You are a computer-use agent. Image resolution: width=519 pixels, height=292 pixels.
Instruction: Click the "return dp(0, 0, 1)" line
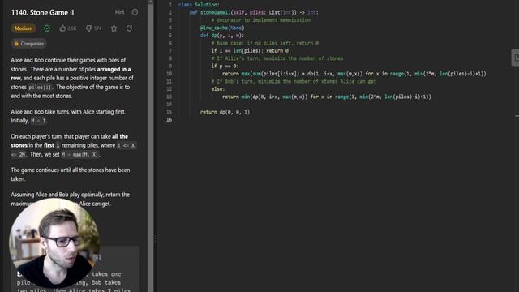point(225,112)
